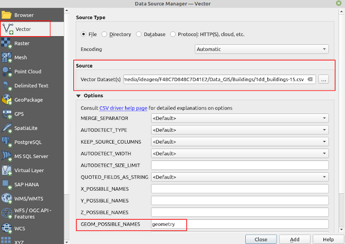Browse for vector dataset with ... button

pos(323,79)
